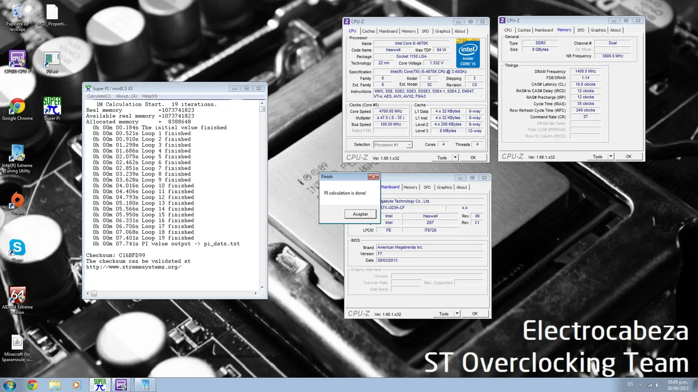Open Skype desktop shortcut
Screen dimensions: 698x392
click(17, 251)
